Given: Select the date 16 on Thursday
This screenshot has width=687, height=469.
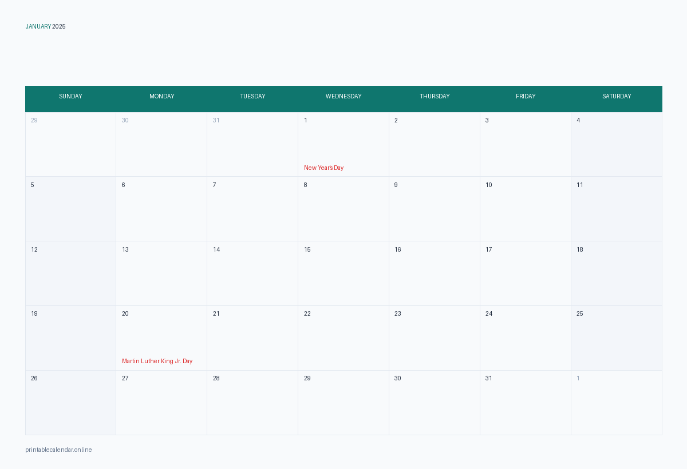Looking at the screenshot, I should [435, 273].
